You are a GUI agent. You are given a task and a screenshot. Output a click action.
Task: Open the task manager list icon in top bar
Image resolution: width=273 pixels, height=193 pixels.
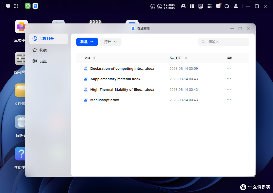[210, 6]
